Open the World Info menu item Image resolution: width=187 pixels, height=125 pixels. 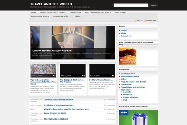click(120, 12)
